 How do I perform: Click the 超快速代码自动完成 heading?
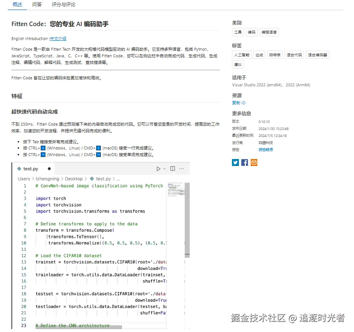pos(35,112)
